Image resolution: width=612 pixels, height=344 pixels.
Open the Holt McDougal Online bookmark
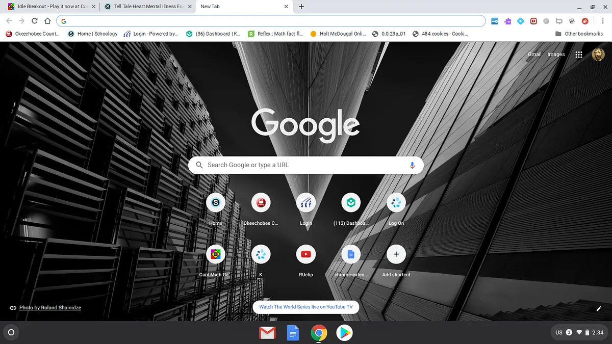pyautogui.click(x=338, y=34)
